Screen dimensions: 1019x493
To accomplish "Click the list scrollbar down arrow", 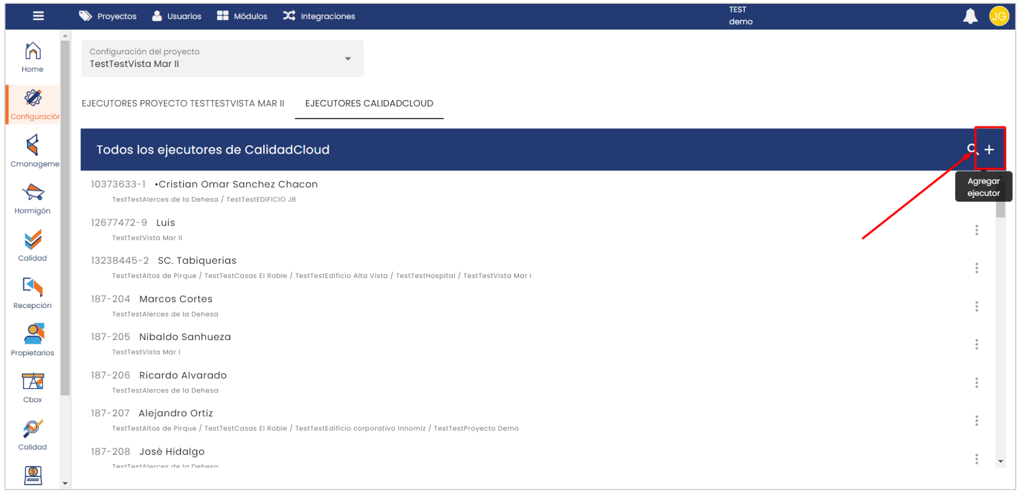I will [x=1001, y=461].
